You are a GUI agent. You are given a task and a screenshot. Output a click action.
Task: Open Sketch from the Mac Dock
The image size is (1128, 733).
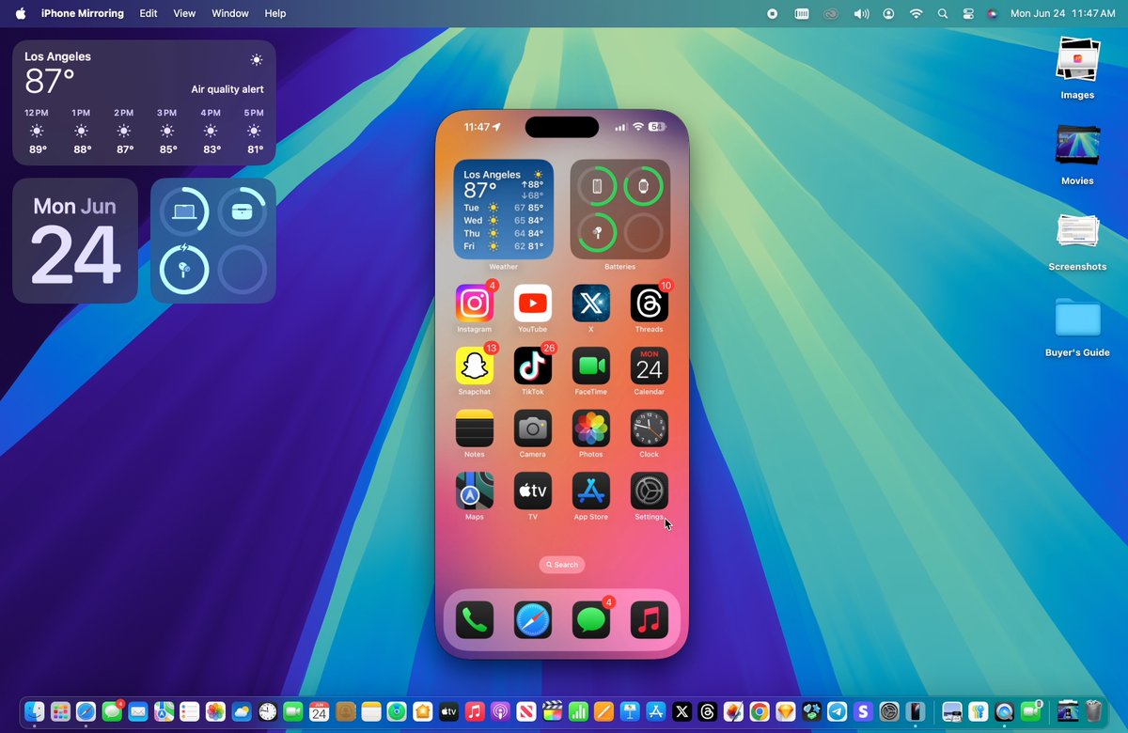click(x=785, y=711)
